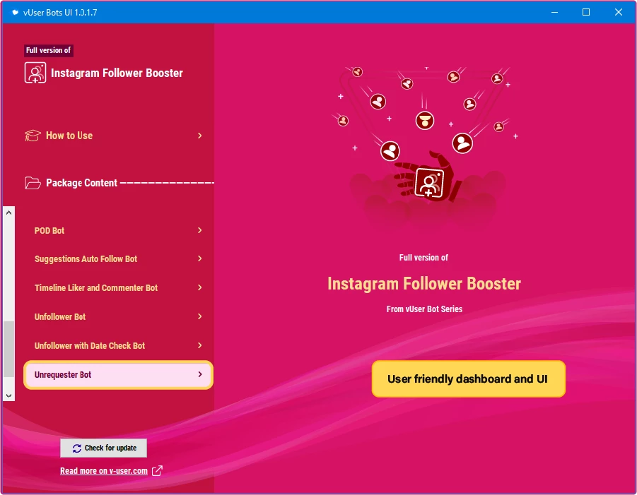This screenshot has width=637, height=495.
Task: Expand the Unfollower Bot chevron
Action: coord(200,316)
